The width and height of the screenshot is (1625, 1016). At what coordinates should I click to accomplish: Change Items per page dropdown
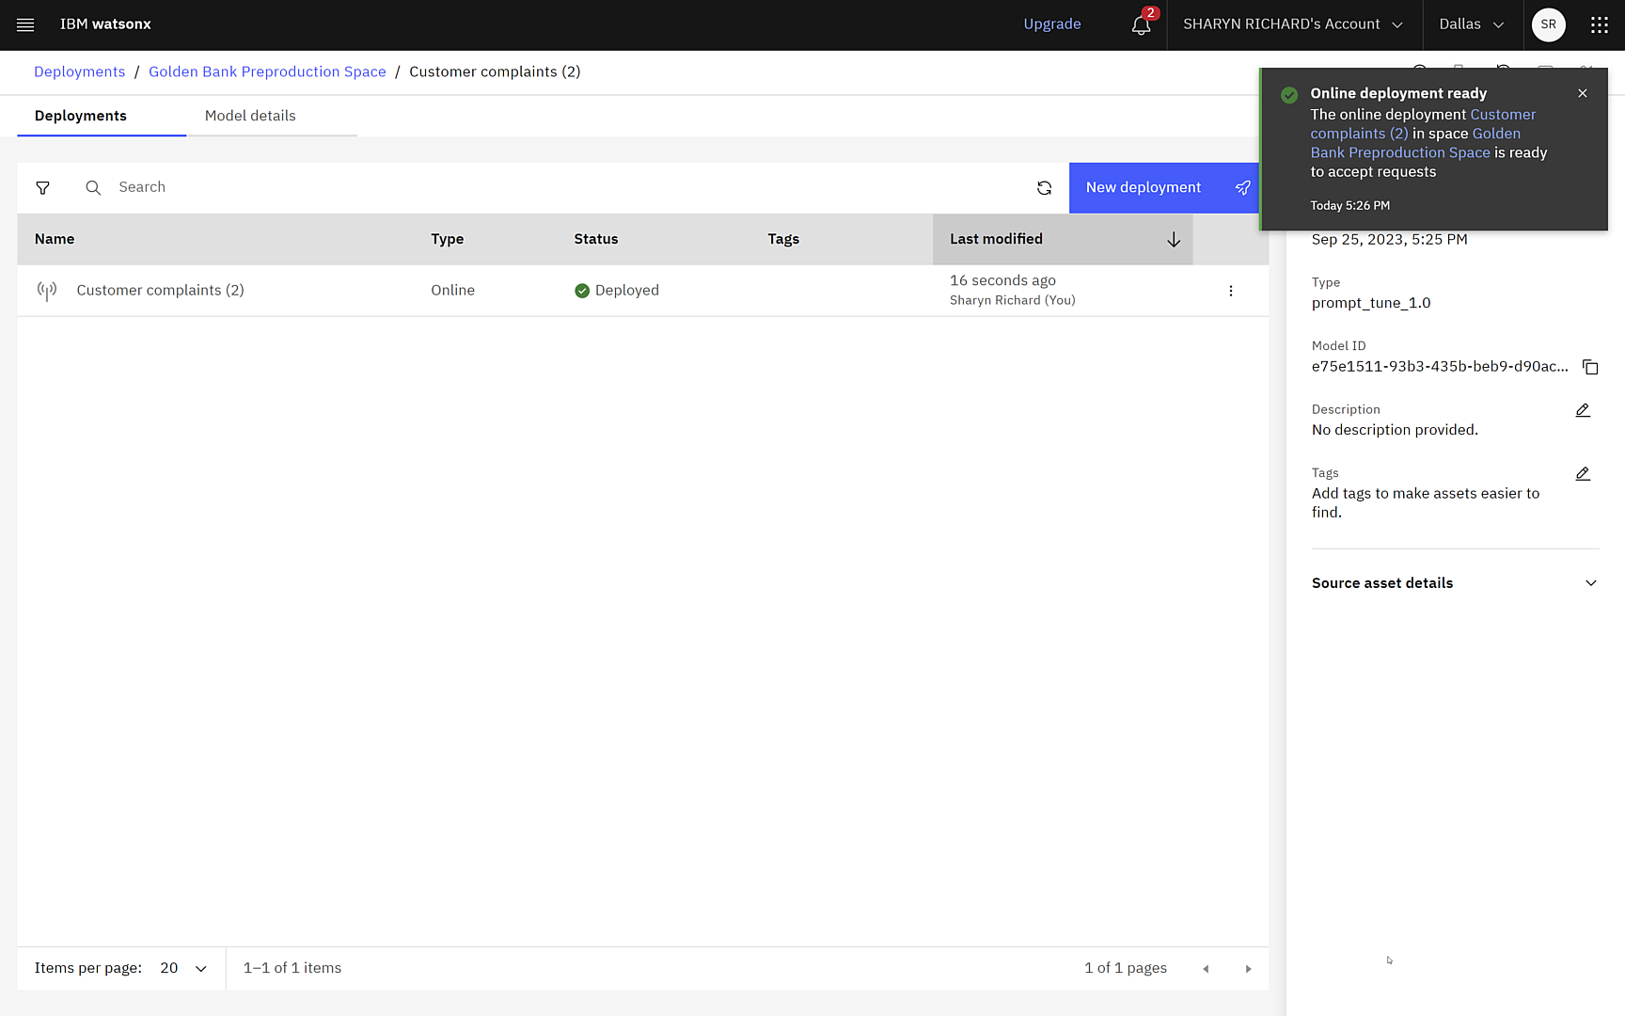(183, 968)
